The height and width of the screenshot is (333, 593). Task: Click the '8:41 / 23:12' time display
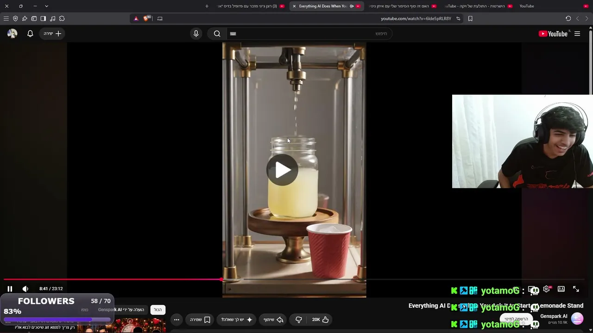[x=51, y=289]
